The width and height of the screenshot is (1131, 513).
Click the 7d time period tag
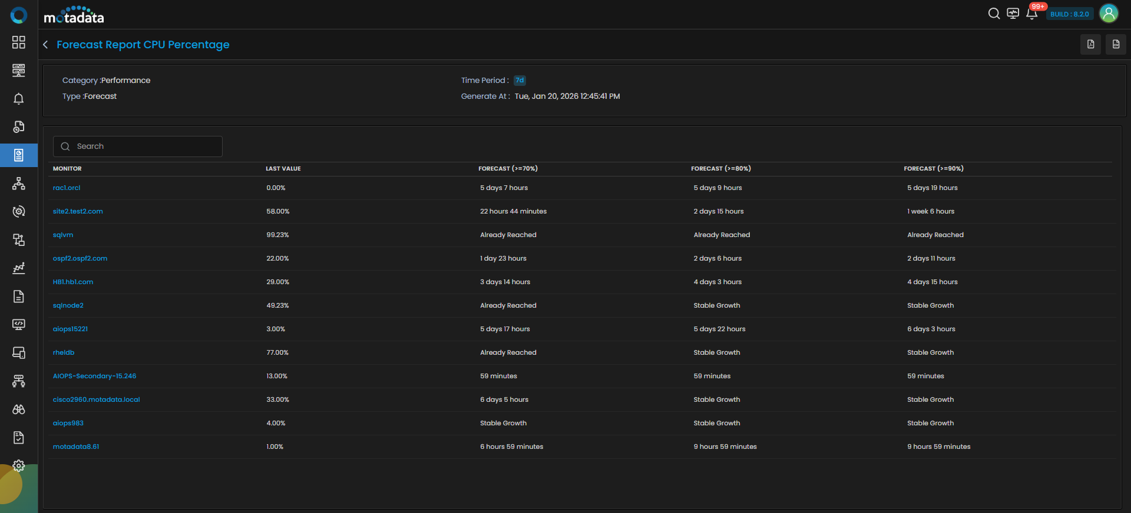[x=519, y=81]
